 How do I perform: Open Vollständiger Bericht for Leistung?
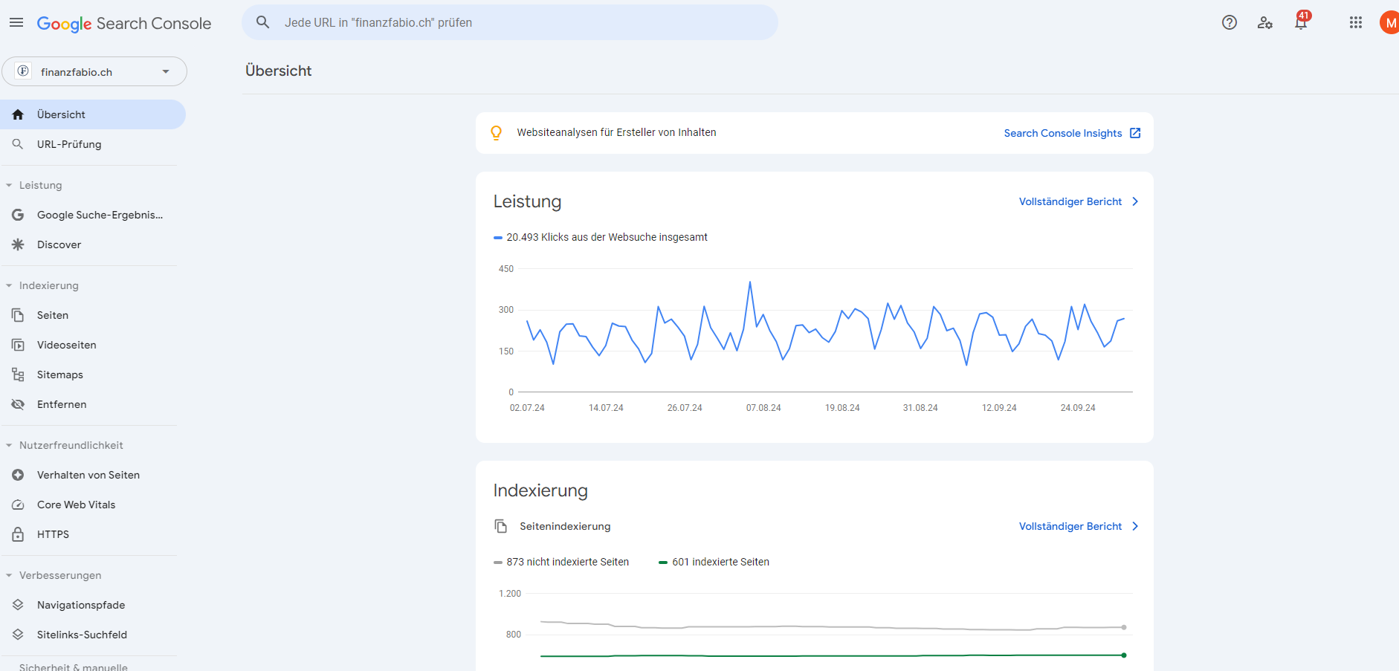1070,201
